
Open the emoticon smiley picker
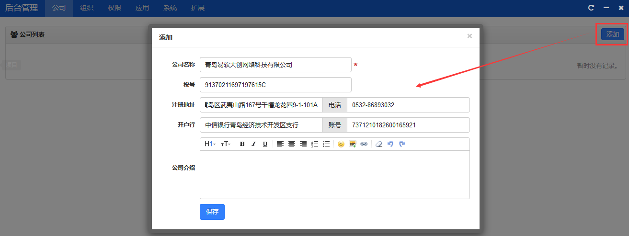coord(341,144)
